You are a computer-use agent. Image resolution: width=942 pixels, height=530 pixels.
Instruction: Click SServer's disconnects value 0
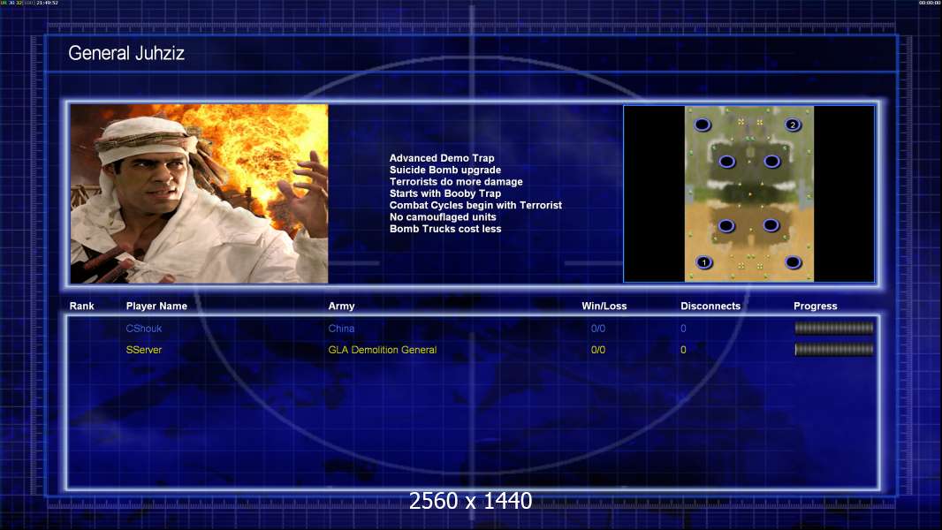tap(683, 350)
